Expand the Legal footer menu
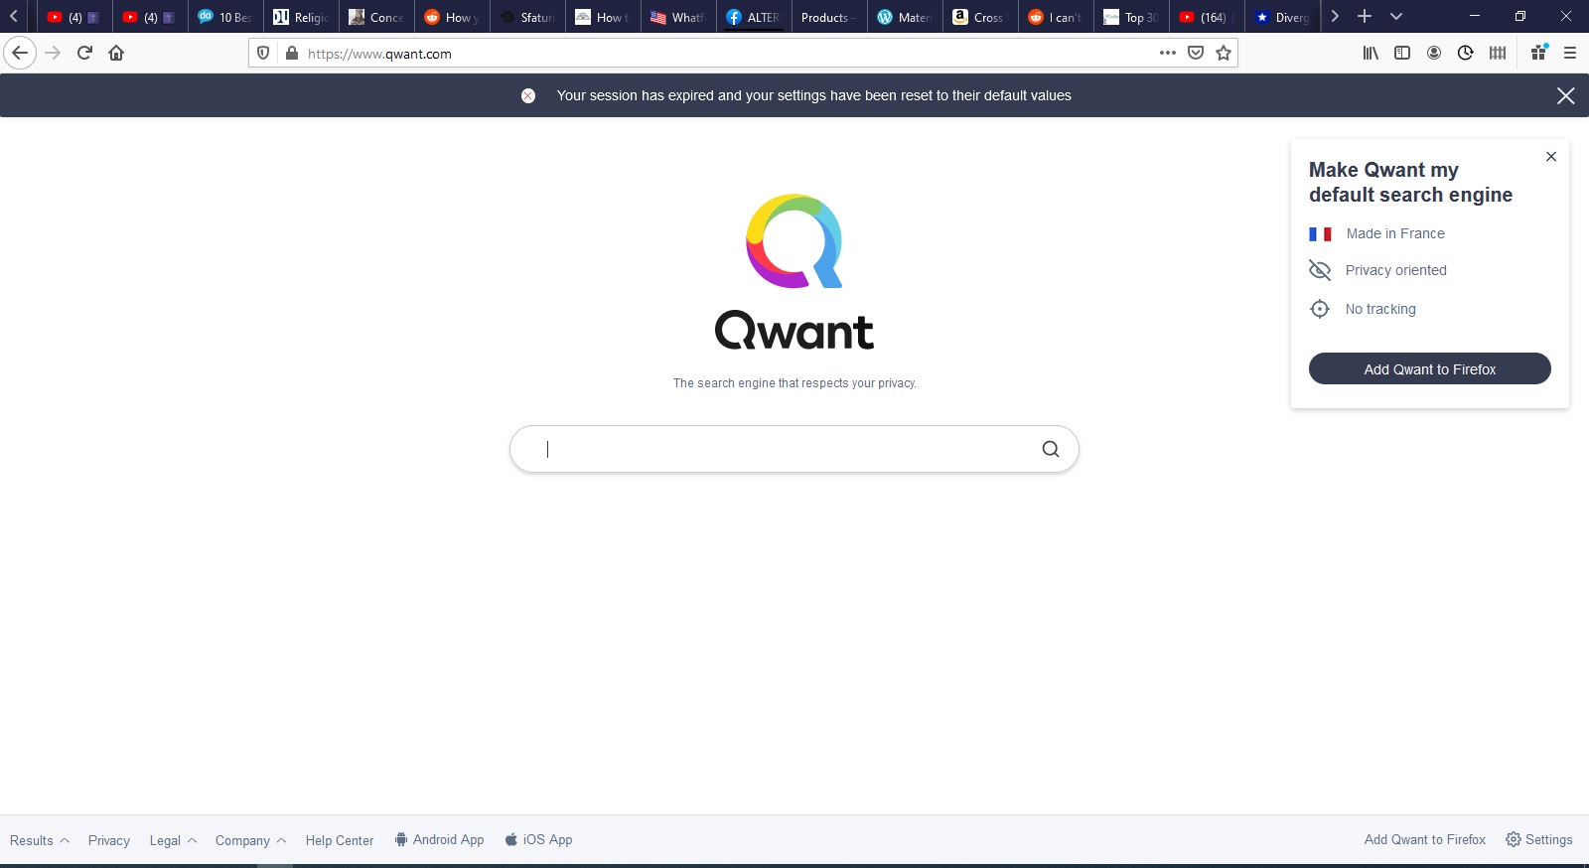This screenshot has height=868, width=1589. pos(174,840)
